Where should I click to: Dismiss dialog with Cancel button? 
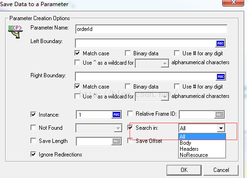point(221,170)
